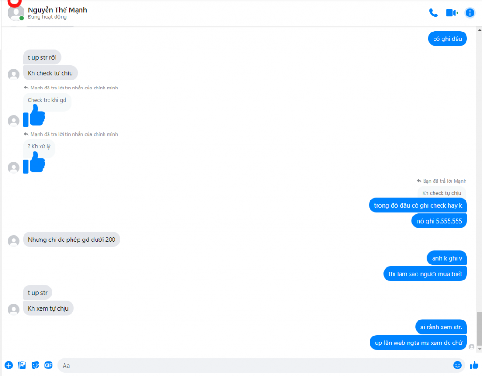Click scrollbar down arrow
Image resolution: width=482 pixels, height=376 pixels.
(479, 349)
